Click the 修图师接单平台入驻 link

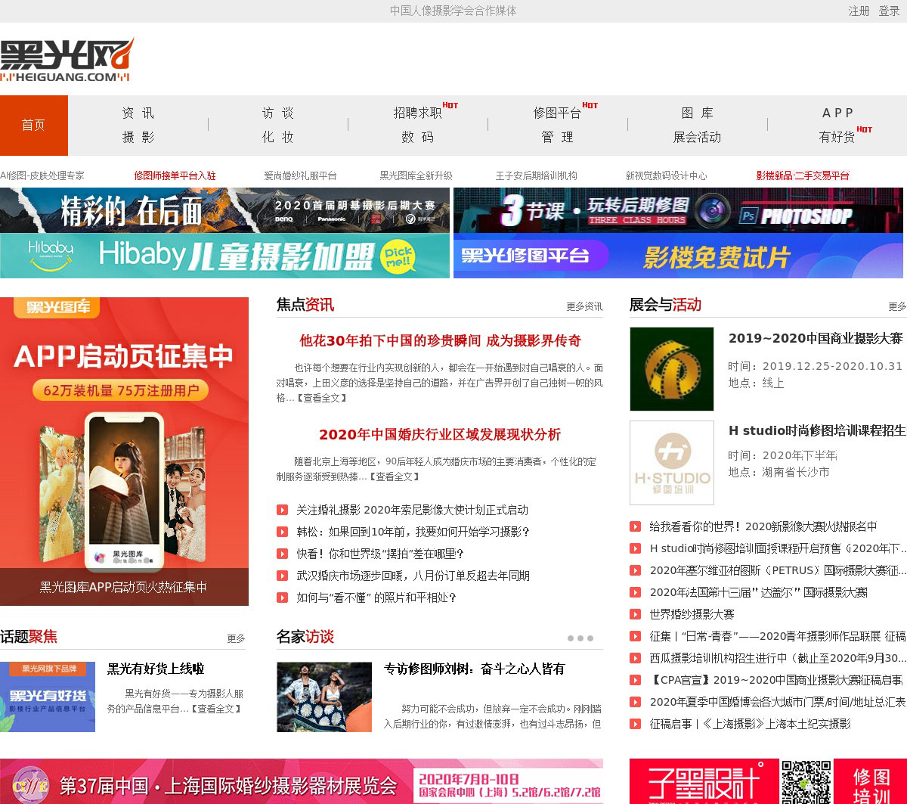coord(175,175)
